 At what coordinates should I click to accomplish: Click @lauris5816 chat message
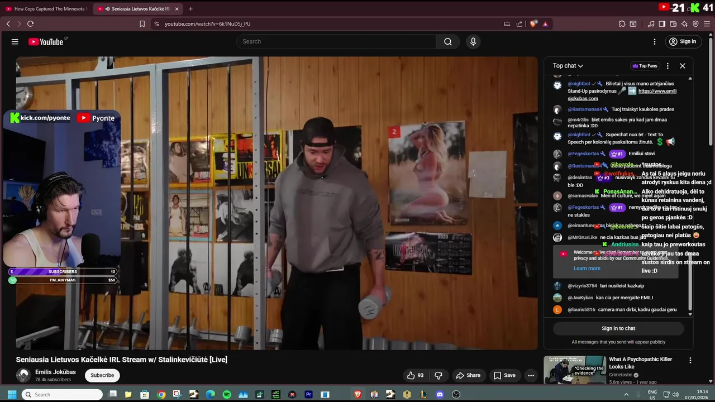(x=616, y=310)
